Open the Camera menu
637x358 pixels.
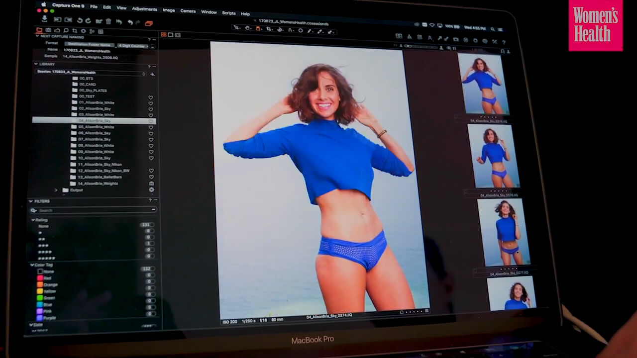click(x=188, y=11)
